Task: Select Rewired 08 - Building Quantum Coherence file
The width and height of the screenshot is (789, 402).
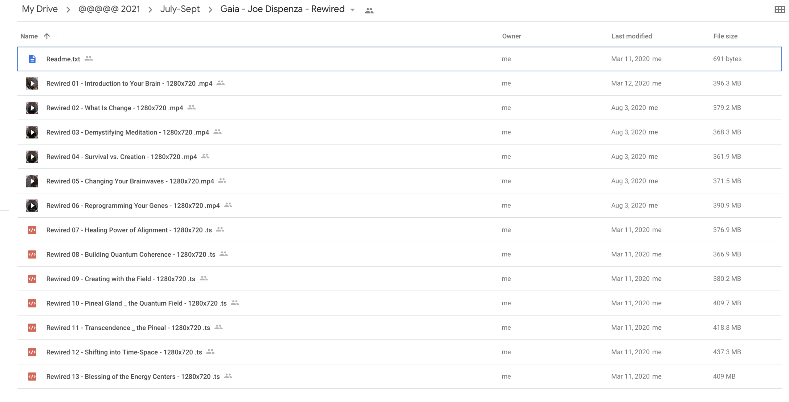Action: 131,254
